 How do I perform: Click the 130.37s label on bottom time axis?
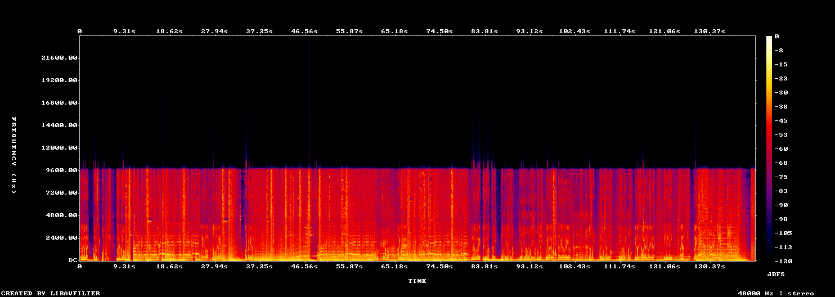pyautogui.click(x=710, y=266)
